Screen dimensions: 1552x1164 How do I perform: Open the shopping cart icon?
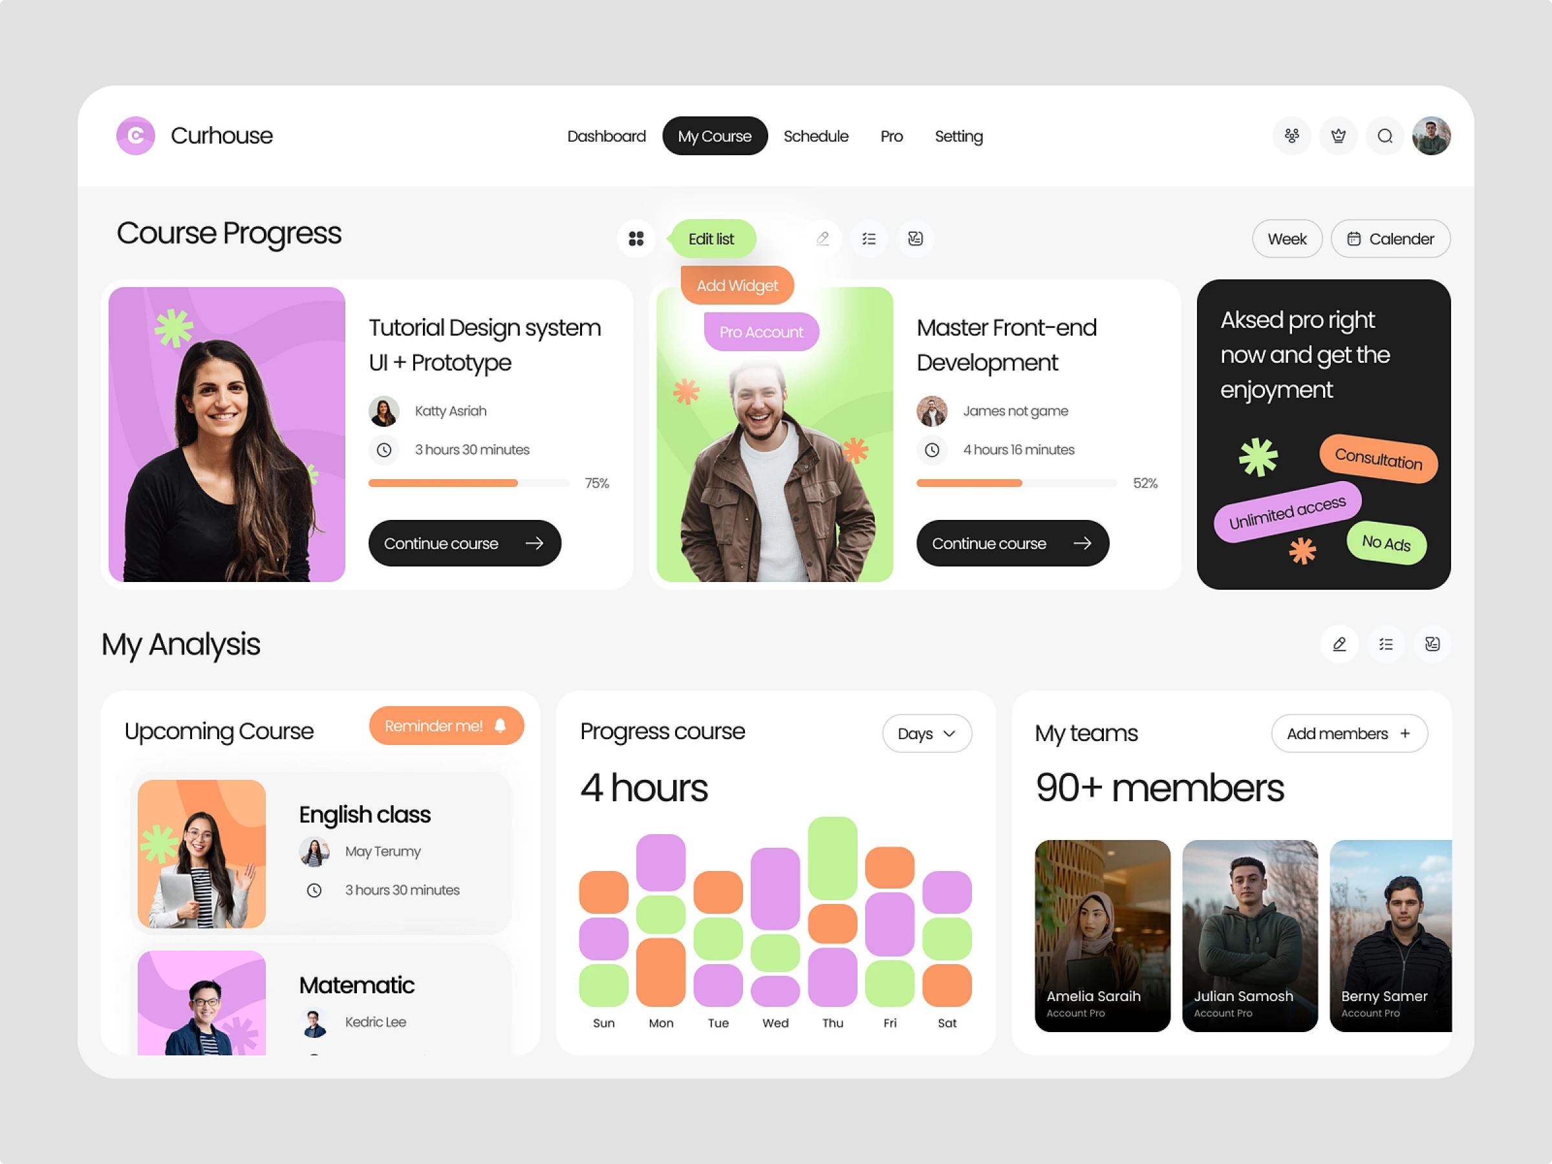[1338, 136]
